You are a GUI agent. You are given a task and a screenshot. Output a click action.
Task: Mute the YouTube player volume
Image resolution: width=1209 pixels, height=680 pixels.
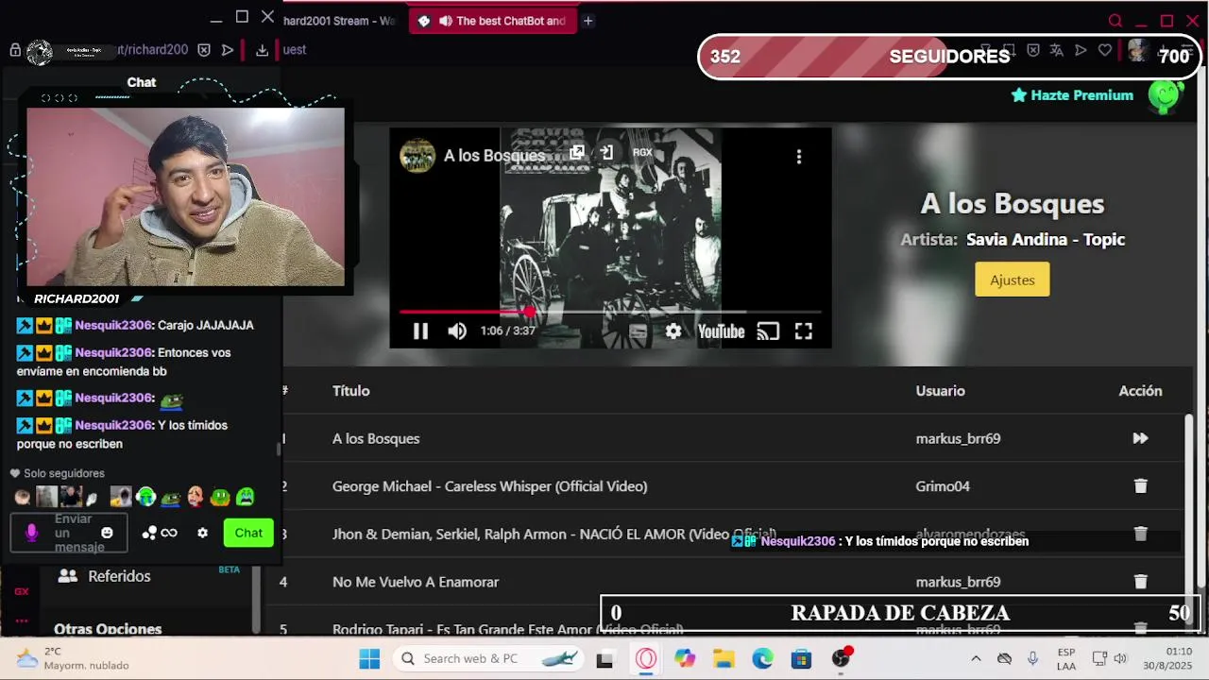(457, 331)
